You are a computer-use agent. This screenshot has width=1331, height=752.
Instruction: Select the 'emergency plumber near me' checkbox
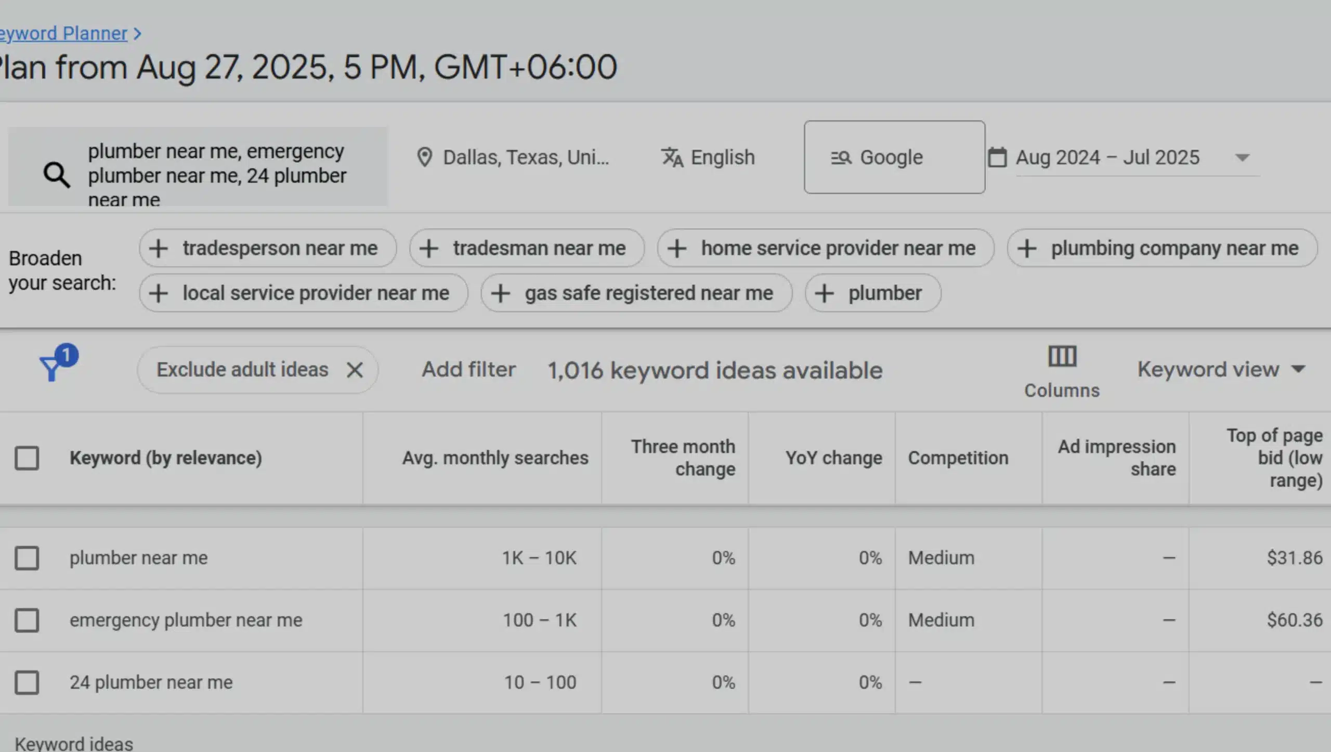(x=27, y=620)
